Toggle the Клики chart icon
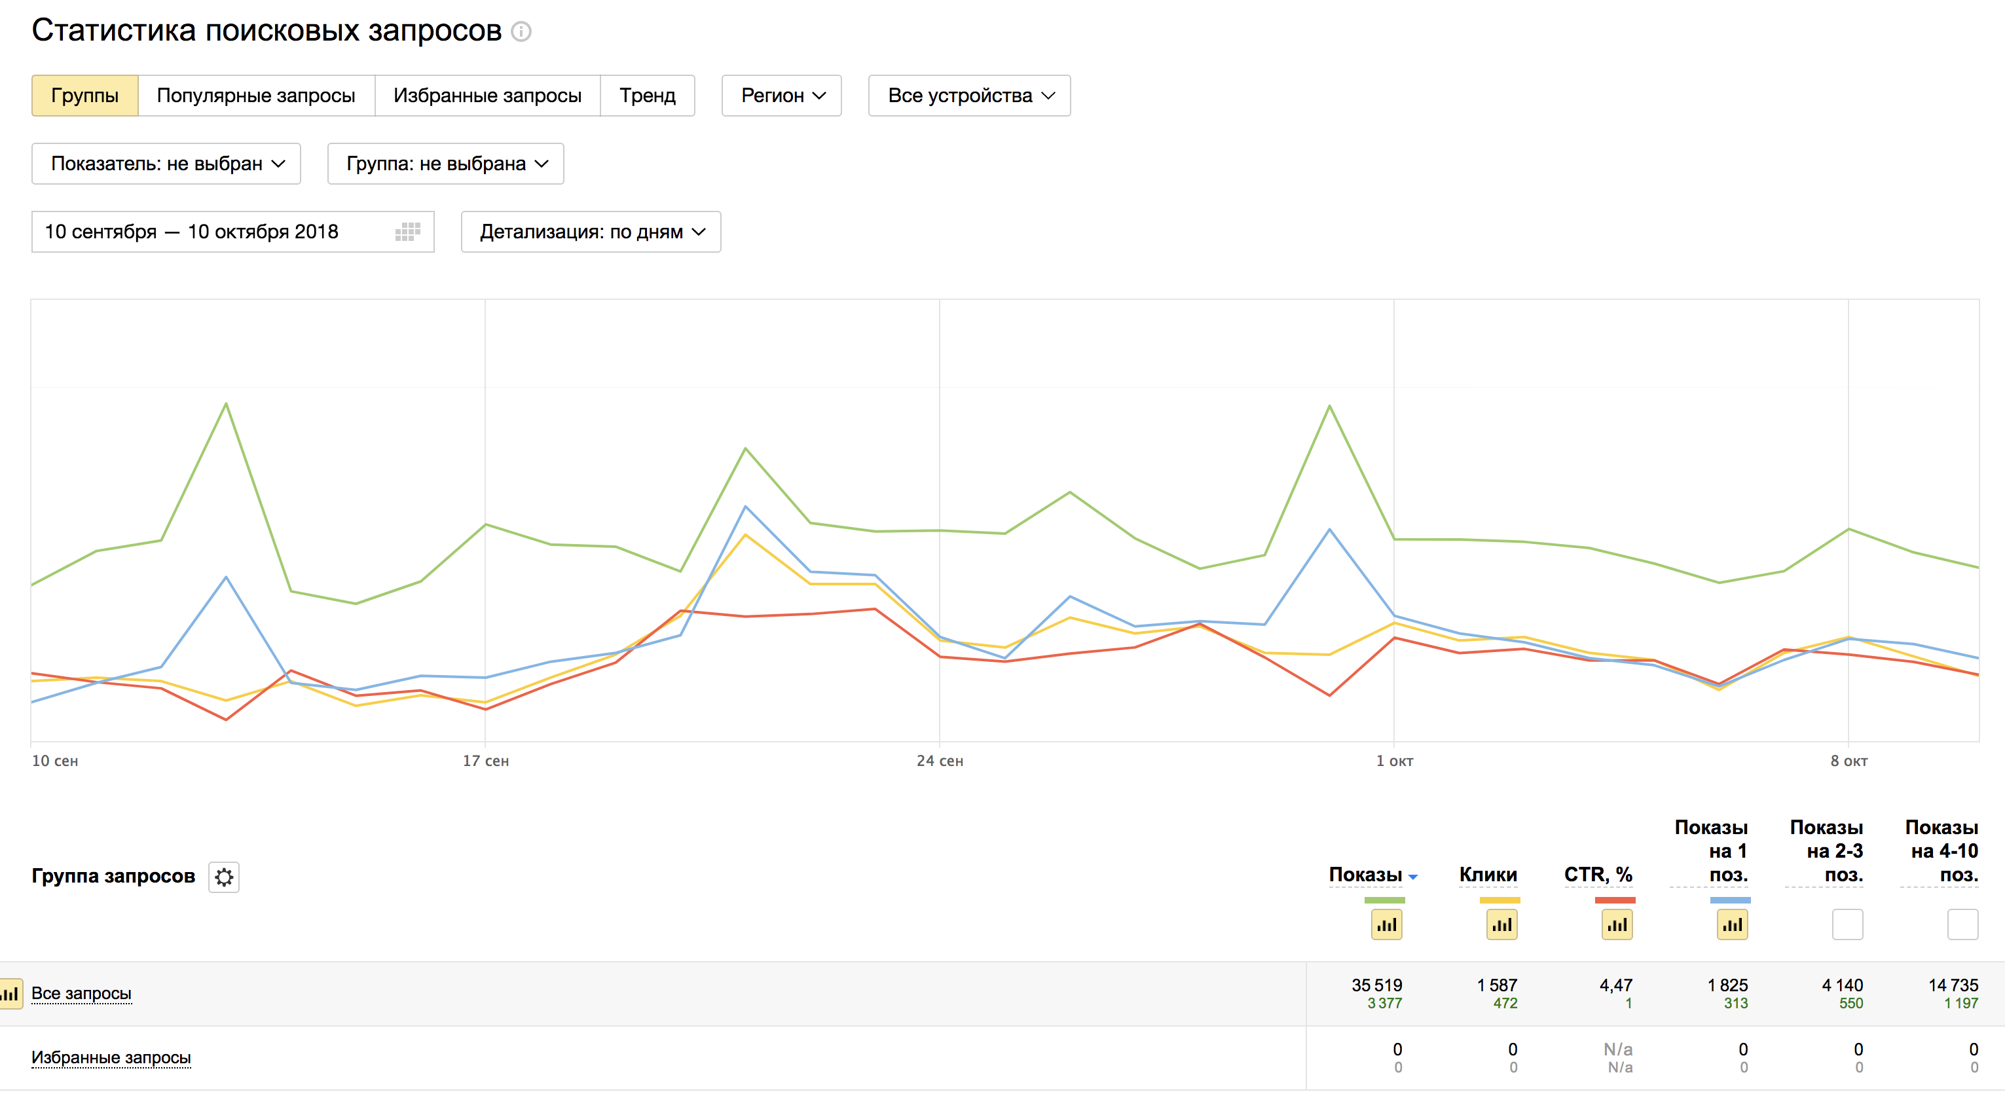The width and height of the screenshot is (2005, 1096). point(1501,924)
